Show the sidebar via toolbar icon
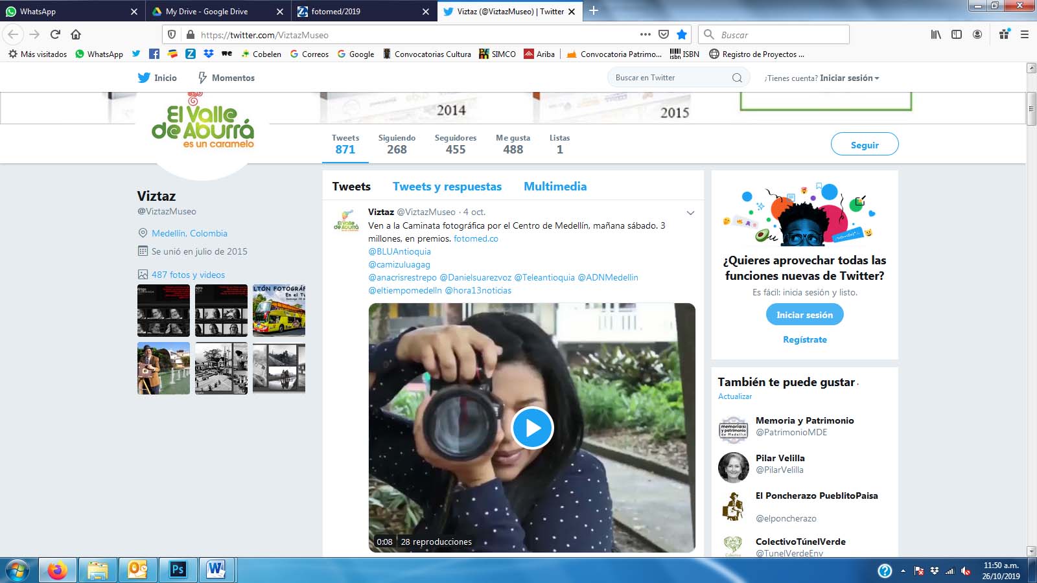This screenshot has width=1037, height=583. (957, 34)
